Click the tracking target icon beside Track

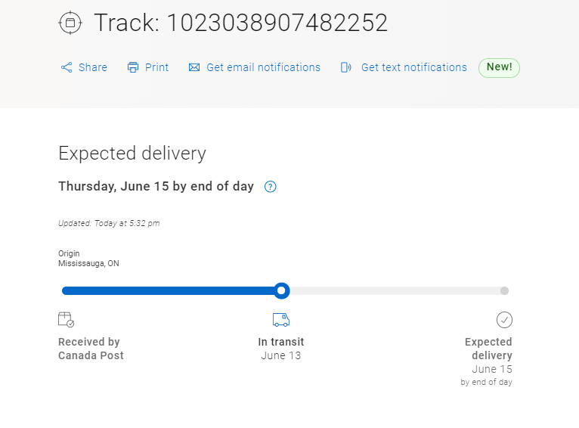(70, 23)
